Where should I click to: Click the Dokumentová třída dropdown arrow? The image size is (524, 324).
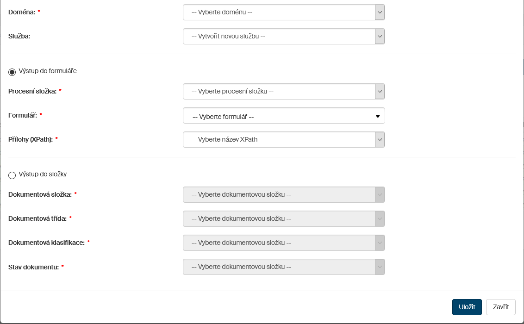point(380,219)
